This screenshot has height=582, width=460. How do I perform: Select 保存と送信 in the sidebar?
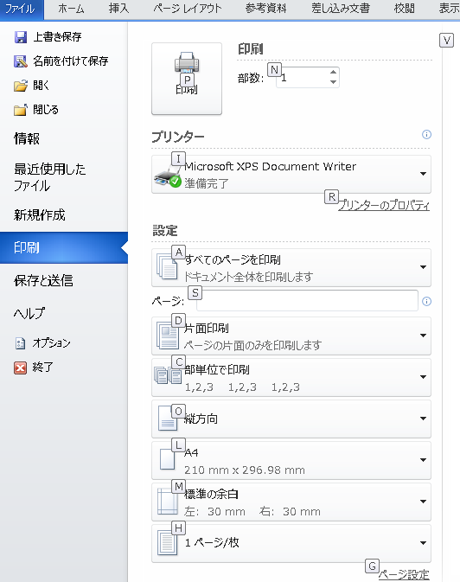[43, 280]
